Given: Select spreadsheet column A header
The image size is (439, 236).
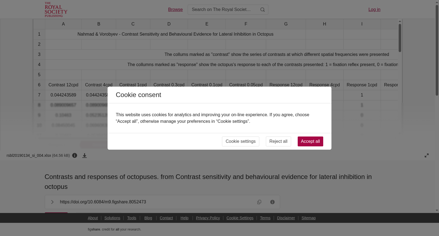Looking at the screenshot, I should point(63,24).
